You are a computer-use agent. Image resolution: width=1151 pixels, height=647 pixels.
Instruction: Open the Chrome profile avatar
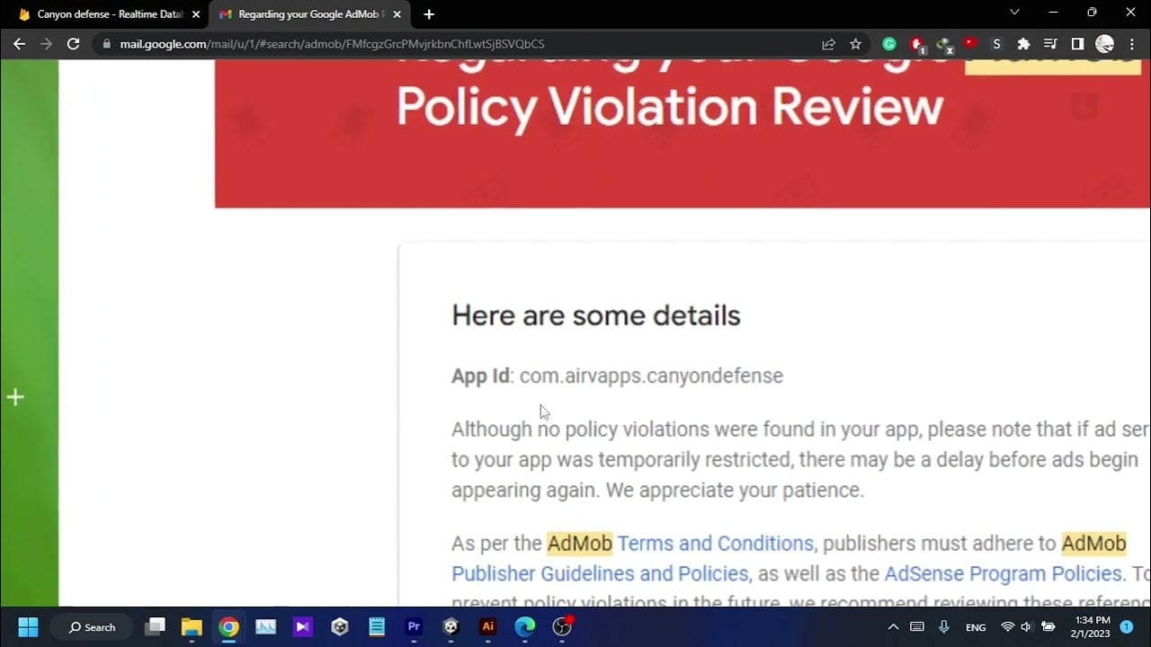click(1105, 43)
